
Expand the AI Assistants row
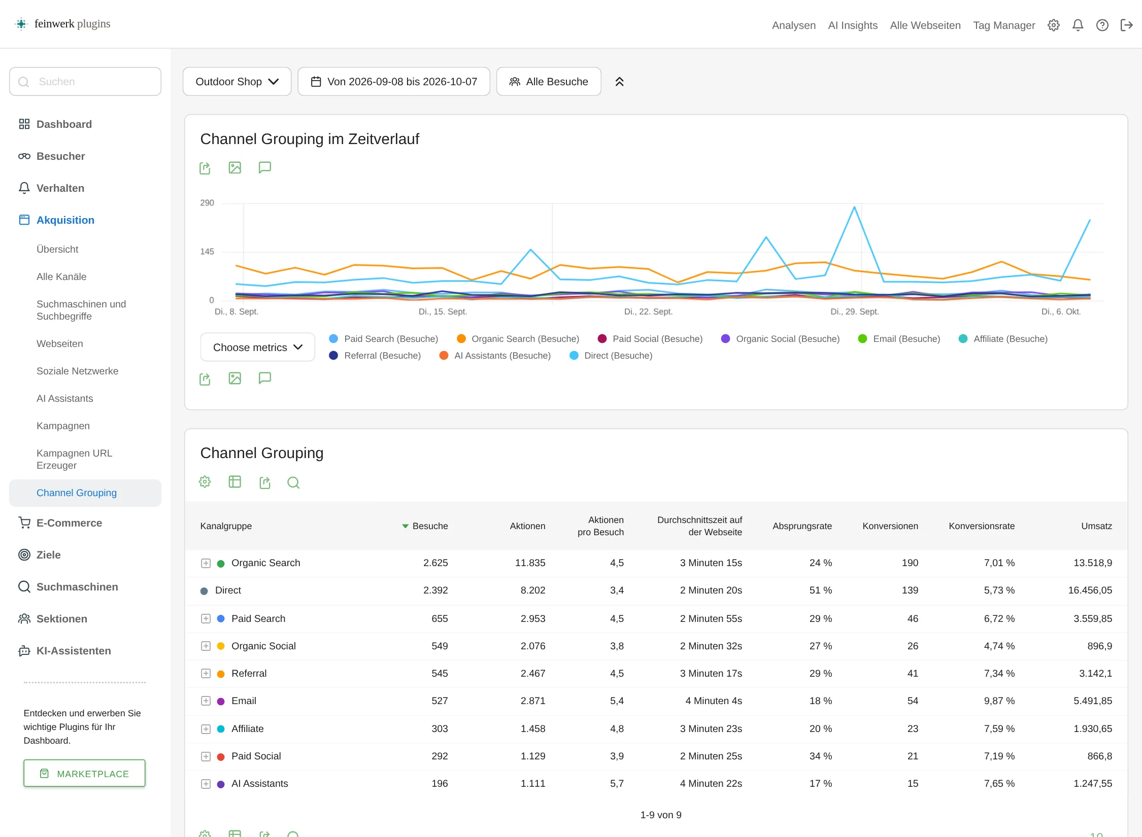point(206,784)
